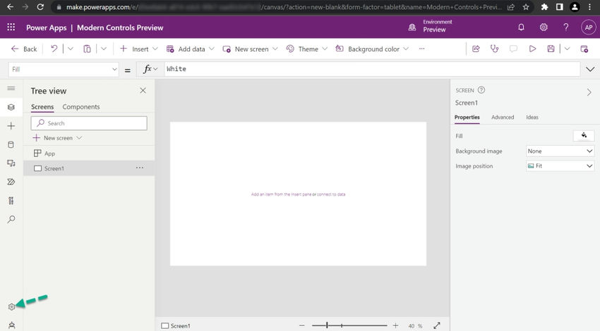Image resolution: width=600 pixels, height=331 pixels.
Task: Click the Back arrow button
Action: click(x=24, y=49)
